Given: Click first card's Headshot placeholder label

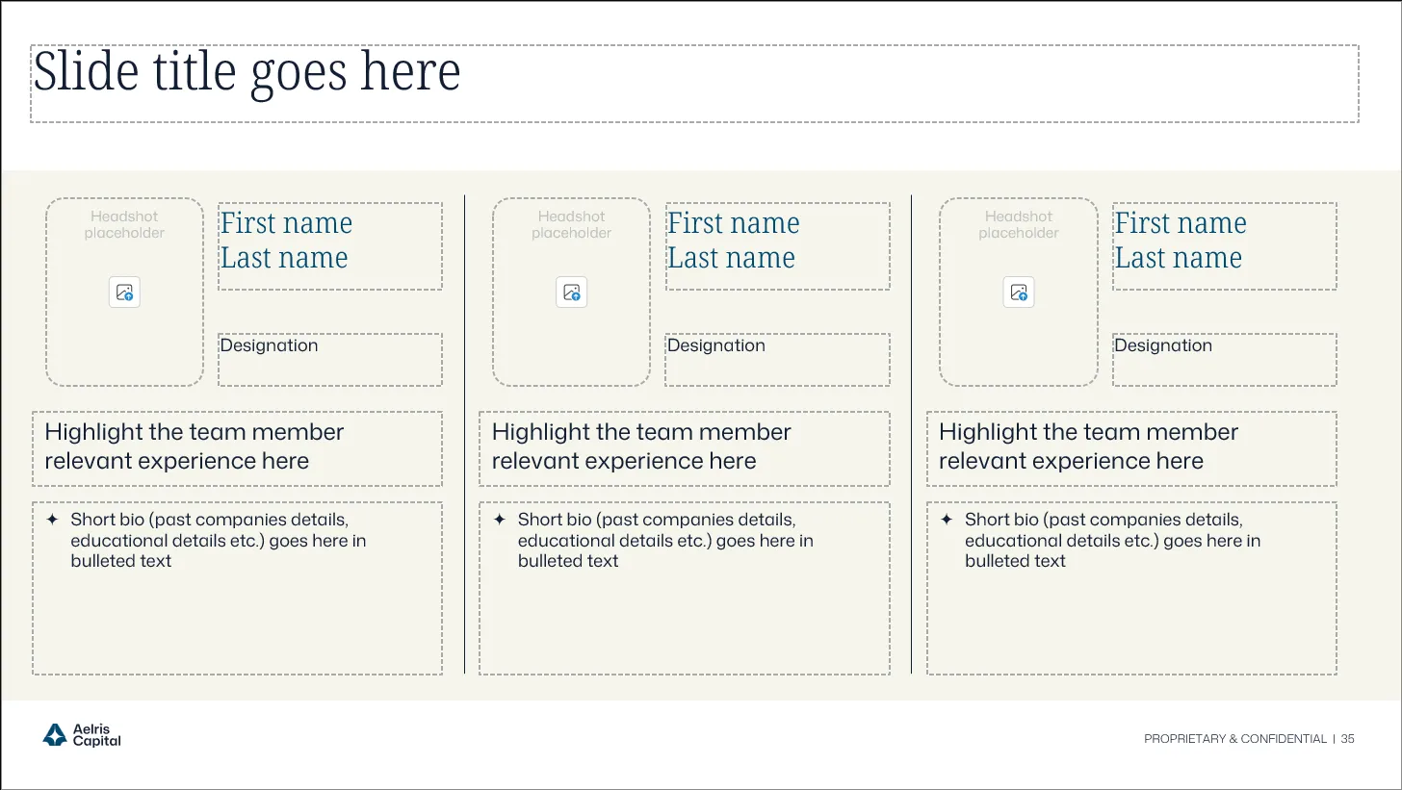Looking at the screenshot, I should [124, 225].
